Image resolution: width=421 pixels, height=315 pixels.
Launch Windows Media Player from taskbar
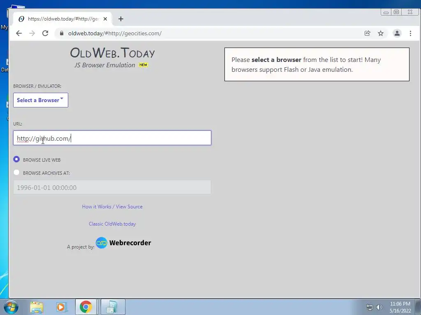pyautogui.click(x=61, y=307)
